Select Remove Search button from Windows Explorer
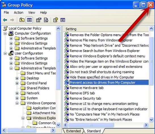155x134 pixels. 104,51
